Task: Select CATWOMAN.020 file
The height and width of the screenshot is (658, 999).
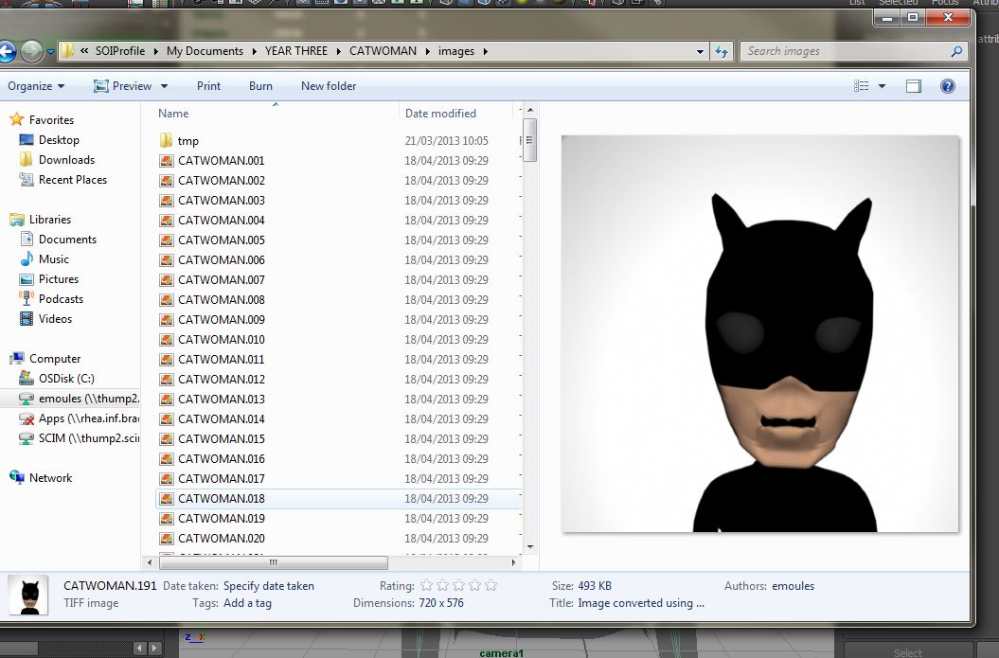Action: [x=221, y=539]
